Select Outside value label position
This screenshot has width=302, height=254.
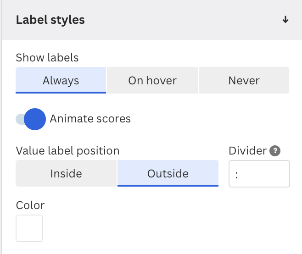pos(168,173)
